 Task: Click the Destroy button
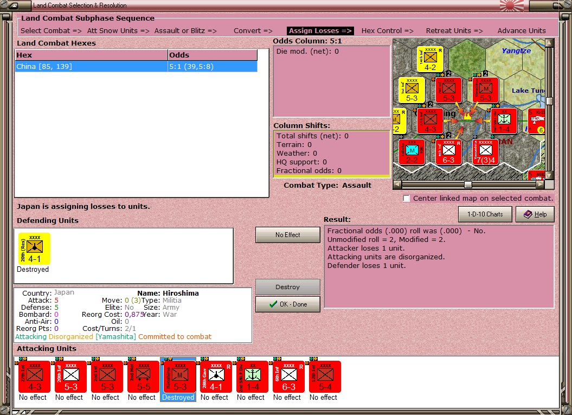click(x=288, y=287)
